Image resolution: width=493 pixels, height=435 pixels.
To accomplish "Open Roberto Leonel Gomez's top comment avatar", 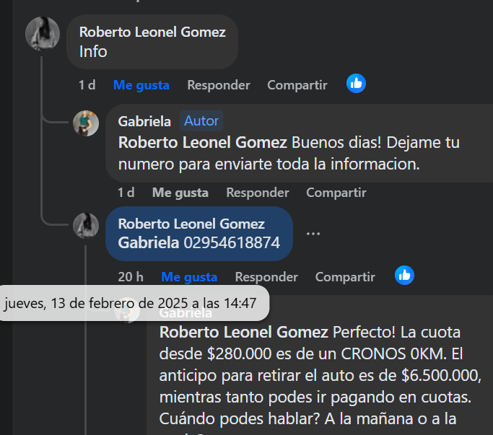I will click(x=43, y=34).
